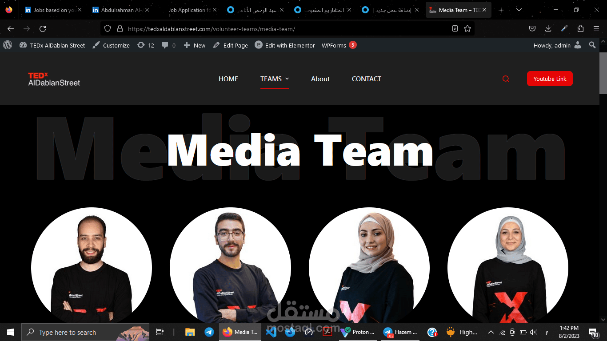Bookmark this page with the star icon
The height and width of the screenshot is (341, 607).
tap(467, 29)
